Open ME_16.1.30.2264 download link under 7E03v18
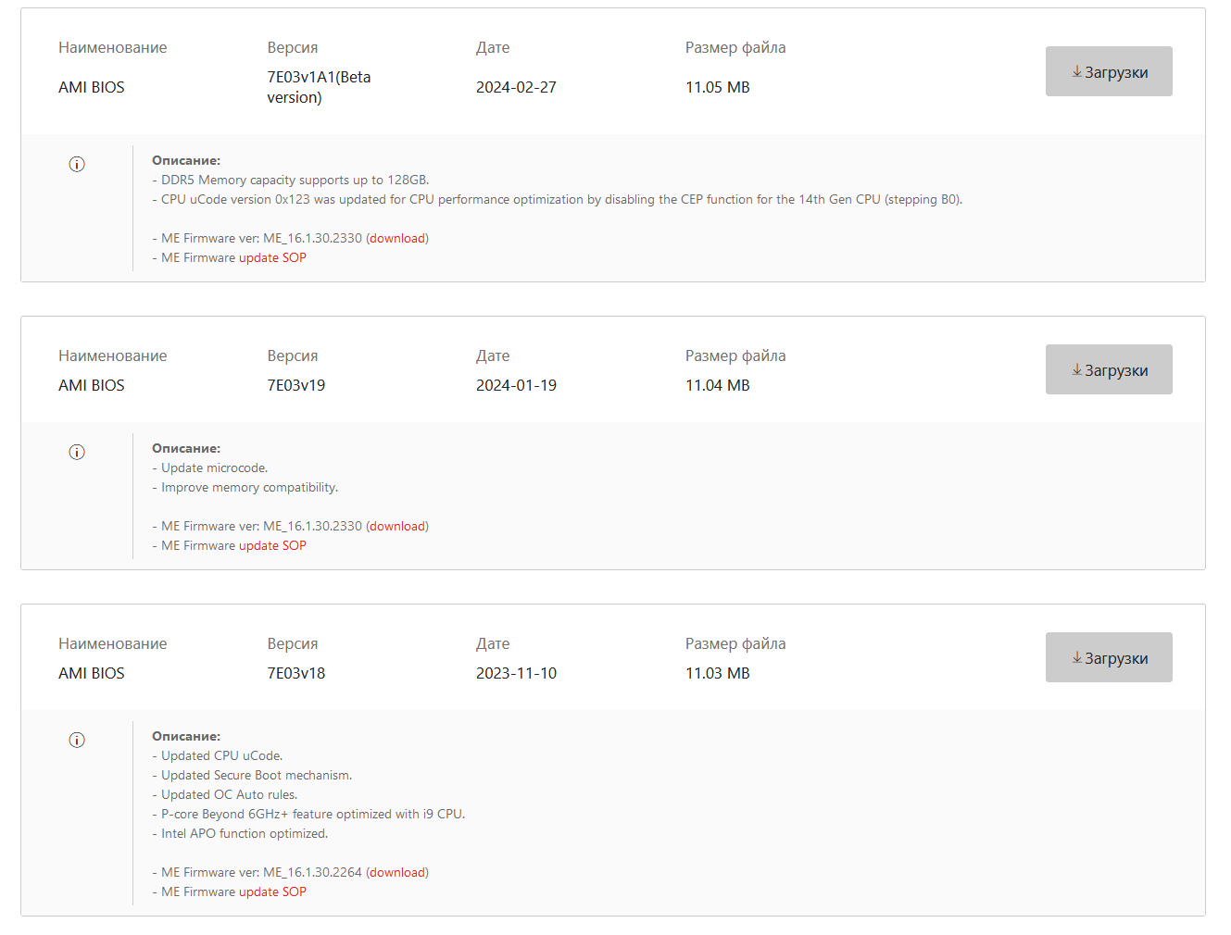This screenshot has width=1231, height=935. click(x=397, y=873)
